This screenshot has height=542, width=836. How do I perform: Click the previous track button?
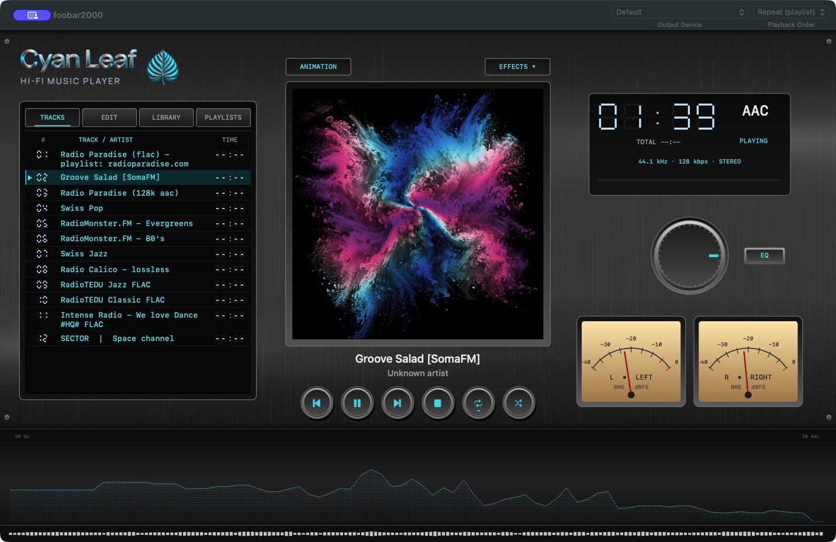(317, 403)
